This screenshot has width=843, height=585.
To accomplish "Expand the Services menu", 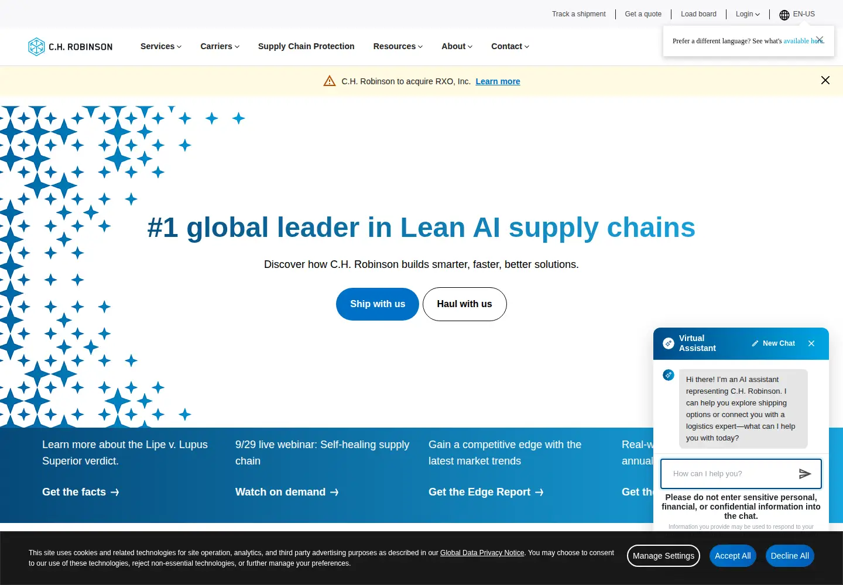I will 161,46.
